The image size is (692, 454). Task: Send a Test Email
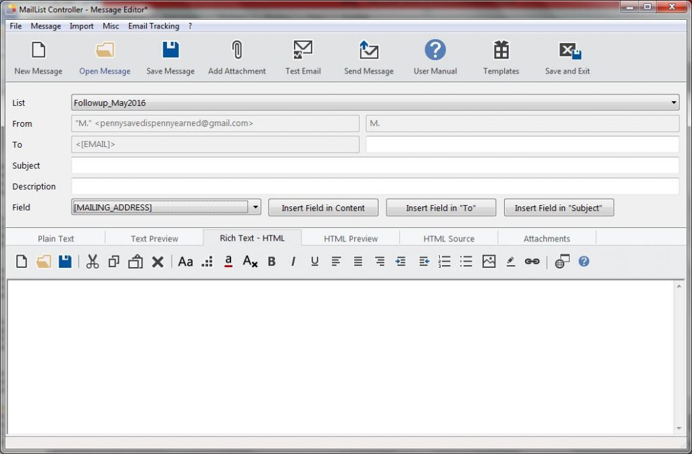(302, 55)
